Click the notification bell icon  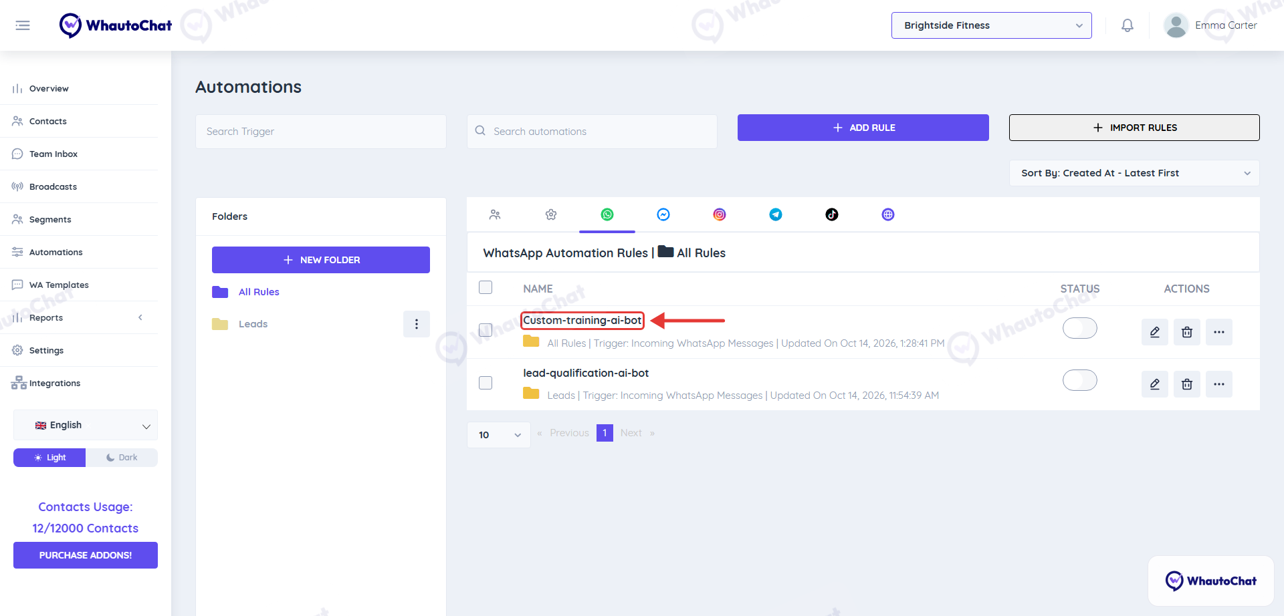tap(1128, 25)
